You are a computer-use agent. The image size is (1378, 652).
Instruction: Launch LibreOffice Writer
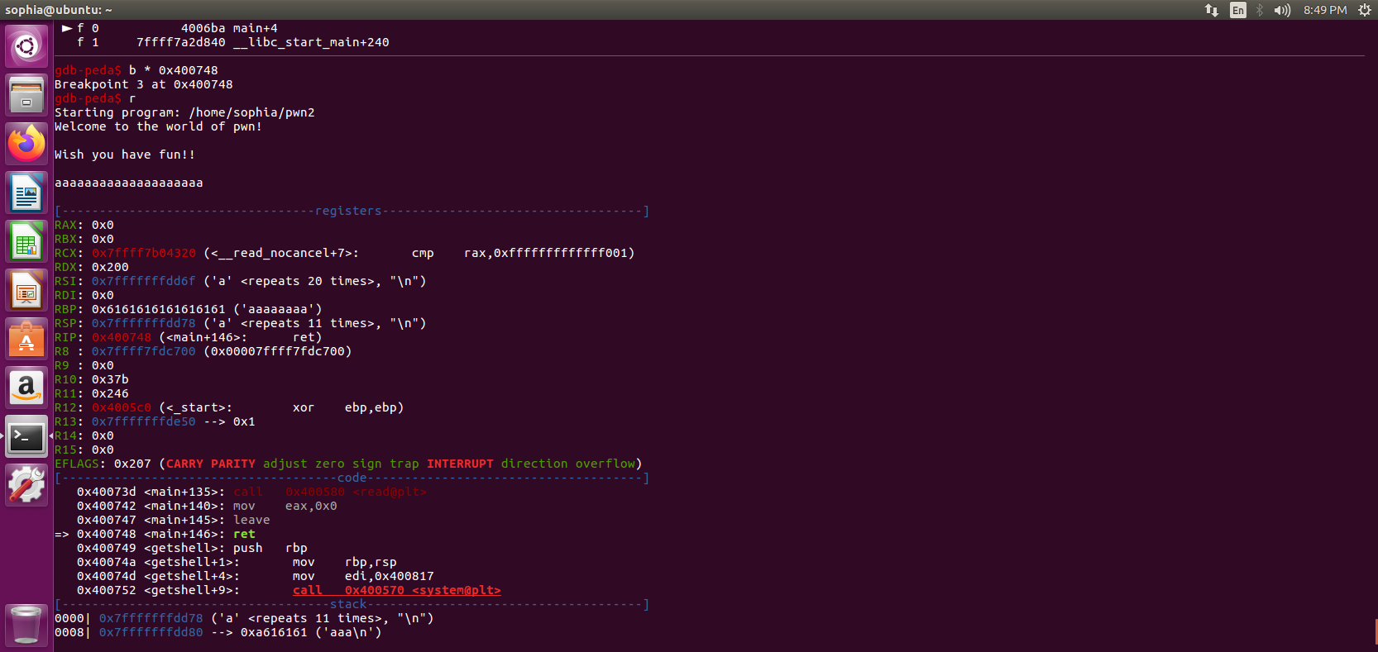pyautogui.click(x=26, y=193)
